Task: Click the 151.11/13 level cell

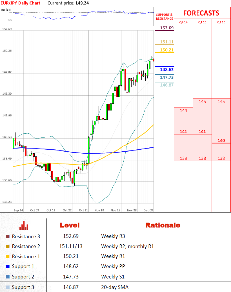Action: (71, 246)
